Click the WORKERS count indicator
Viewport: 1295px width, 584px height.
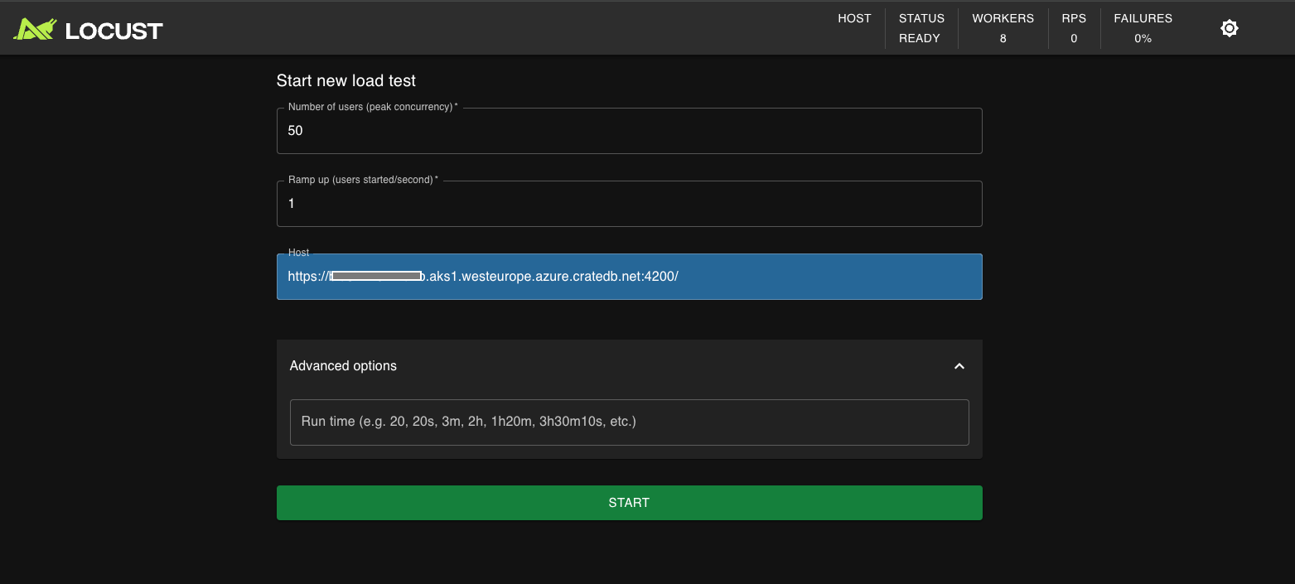click(x=1003, y=38)
